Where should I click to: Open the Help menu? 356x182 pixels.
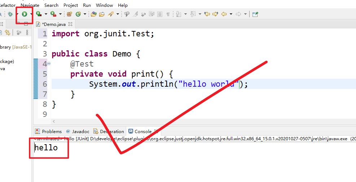point(123,5)
